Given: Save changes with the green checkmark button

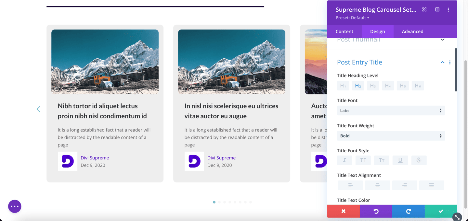Looking at the screenshot, I should (x=440, y=211).
